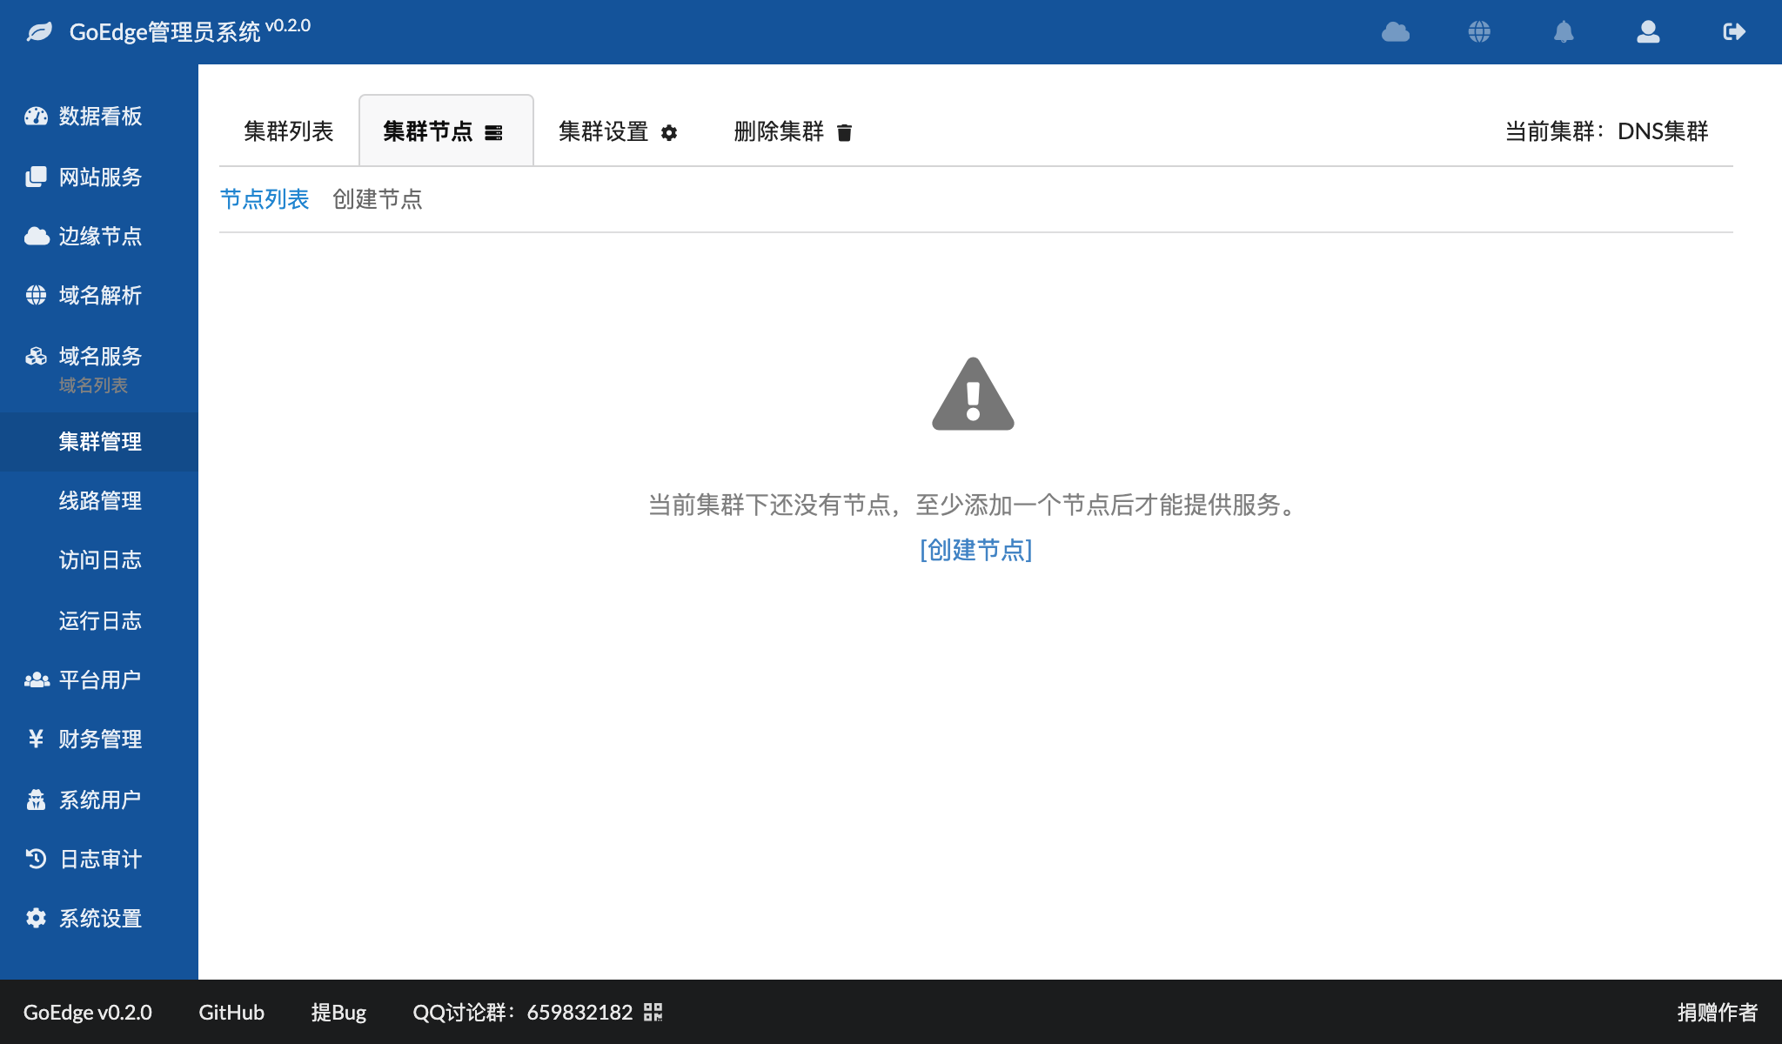Select 集群管理 submenu item
Image resolution: width=1782 pixels, height=1044 pixels.
coord(99,441)
